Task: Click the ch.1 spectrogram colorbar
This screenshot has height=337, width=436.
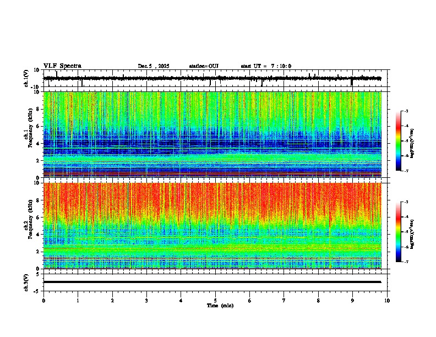Action: click(x=399, y=141)
